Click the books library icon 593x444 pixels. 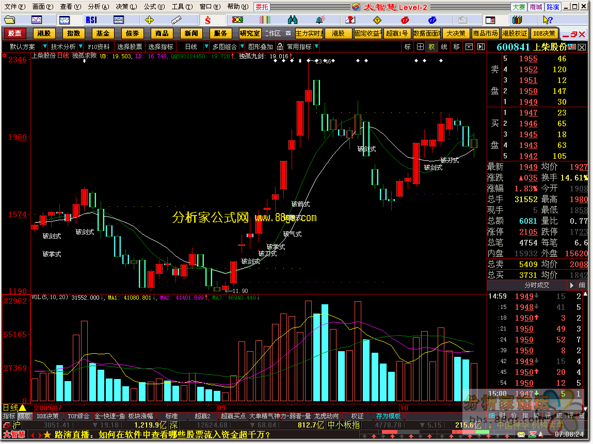click(x=517, y=20)
